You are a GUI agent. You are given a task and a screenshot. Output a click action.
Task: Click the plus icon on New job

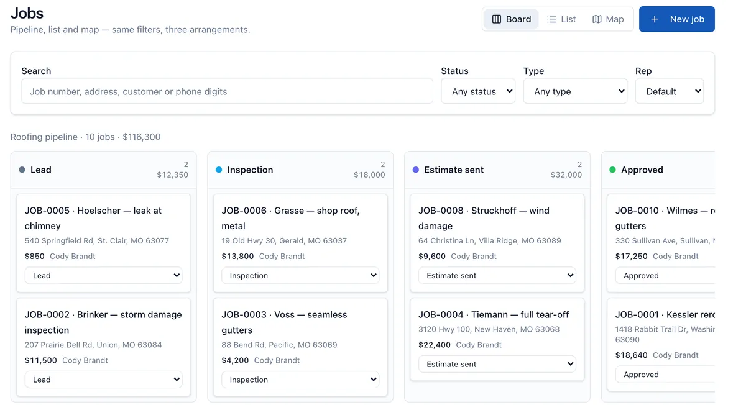[655, 19]
